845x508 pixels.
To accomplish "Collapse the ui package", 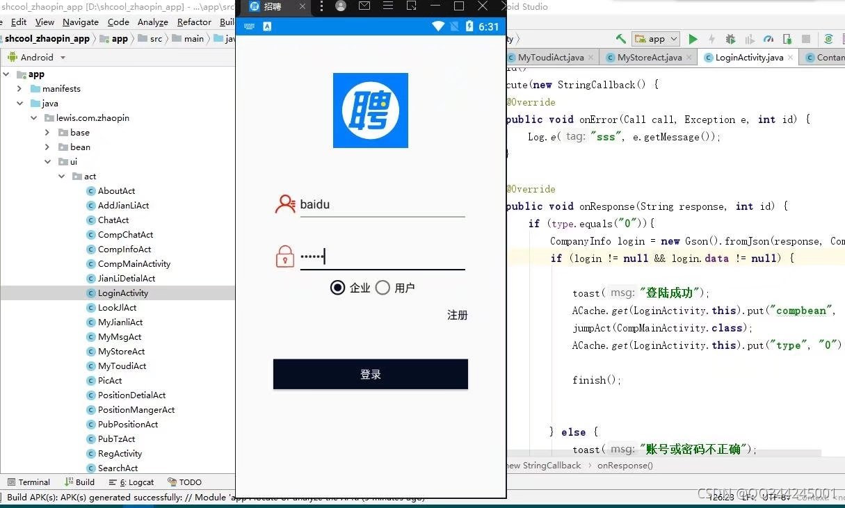I will coord(47,162).
